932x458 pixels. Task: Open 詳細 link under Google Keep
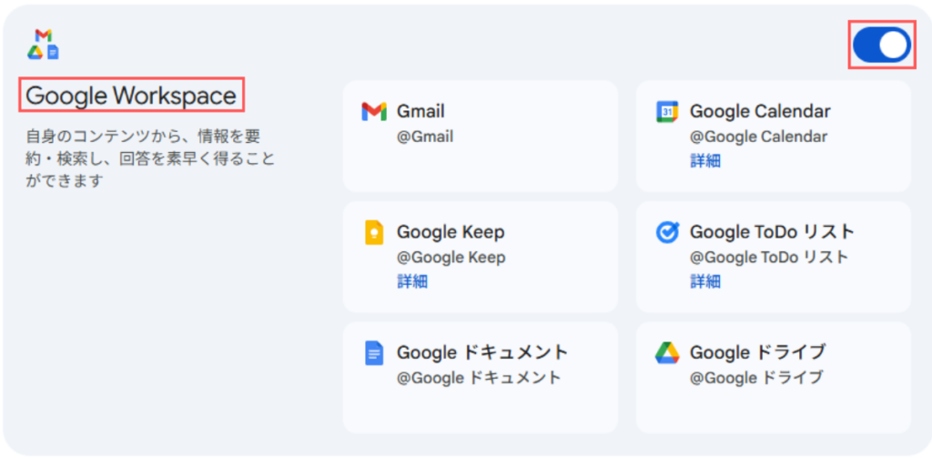click(411, 281)
